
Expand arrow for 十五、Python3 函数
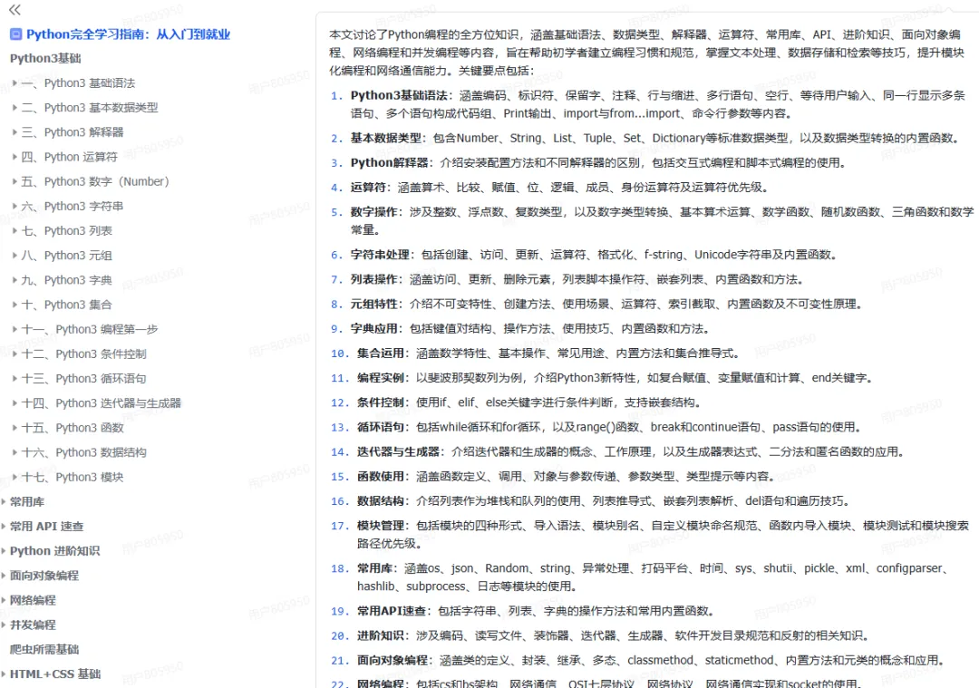point(15,428)
